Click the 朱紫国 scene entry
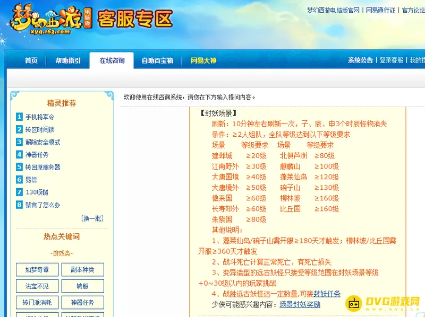The image size is (425, 317). (x=222, y=219)
